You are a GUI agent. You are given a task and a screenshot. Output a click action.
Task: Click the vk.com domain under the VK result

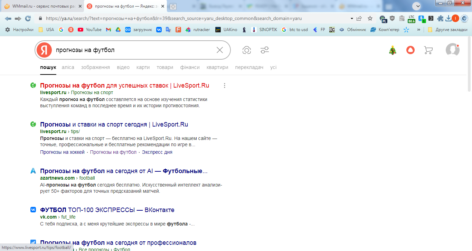(48, 217)
